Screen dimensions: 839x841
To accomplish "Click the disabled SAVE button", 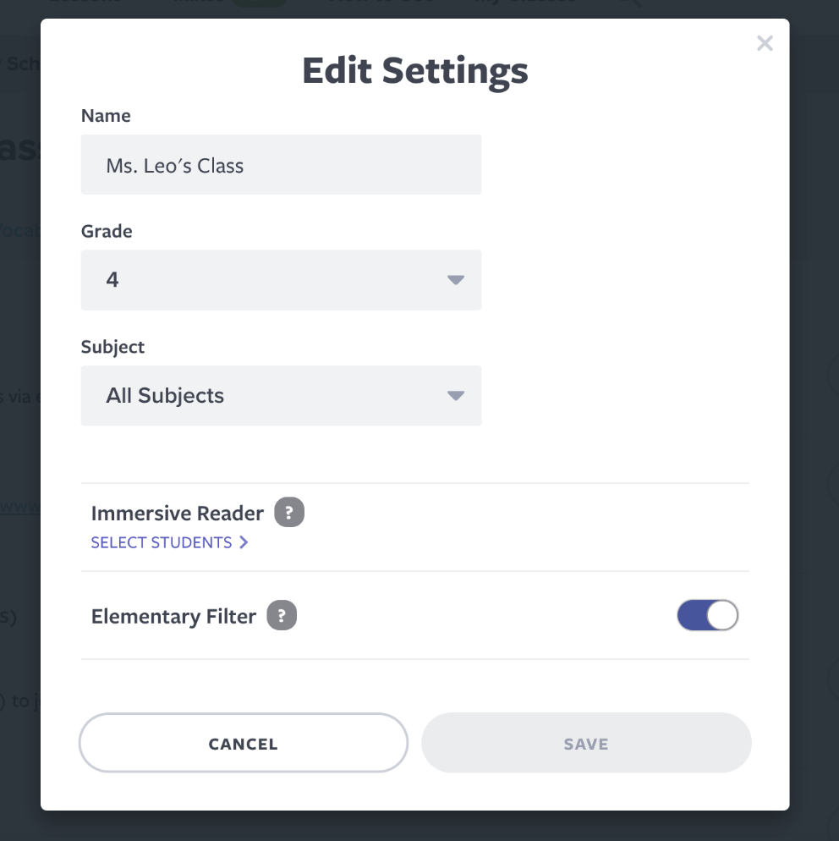I will tap(585, 743).
